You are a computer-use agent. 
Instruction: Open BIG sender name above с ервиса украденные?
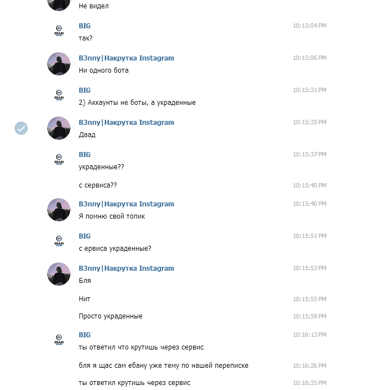(x=84, y=236)
